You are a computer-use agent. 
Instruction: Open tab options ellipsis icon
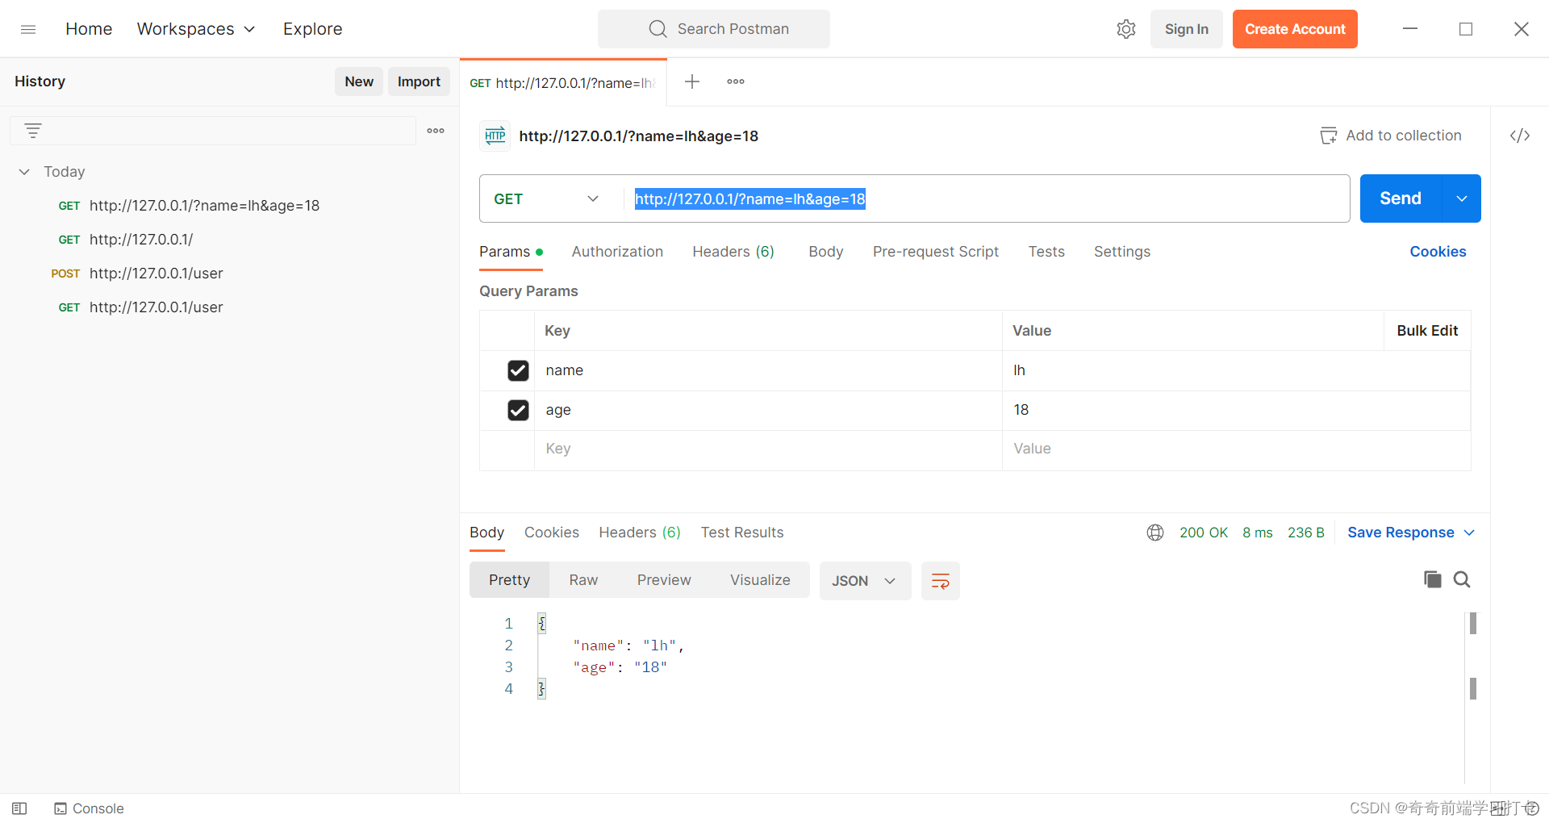tap(736, 81)
